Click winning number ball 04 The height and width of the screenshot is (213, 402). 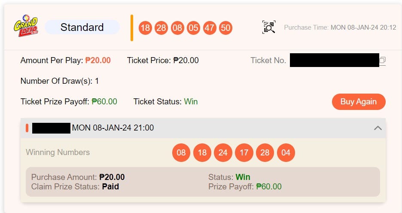pos(286,153)
